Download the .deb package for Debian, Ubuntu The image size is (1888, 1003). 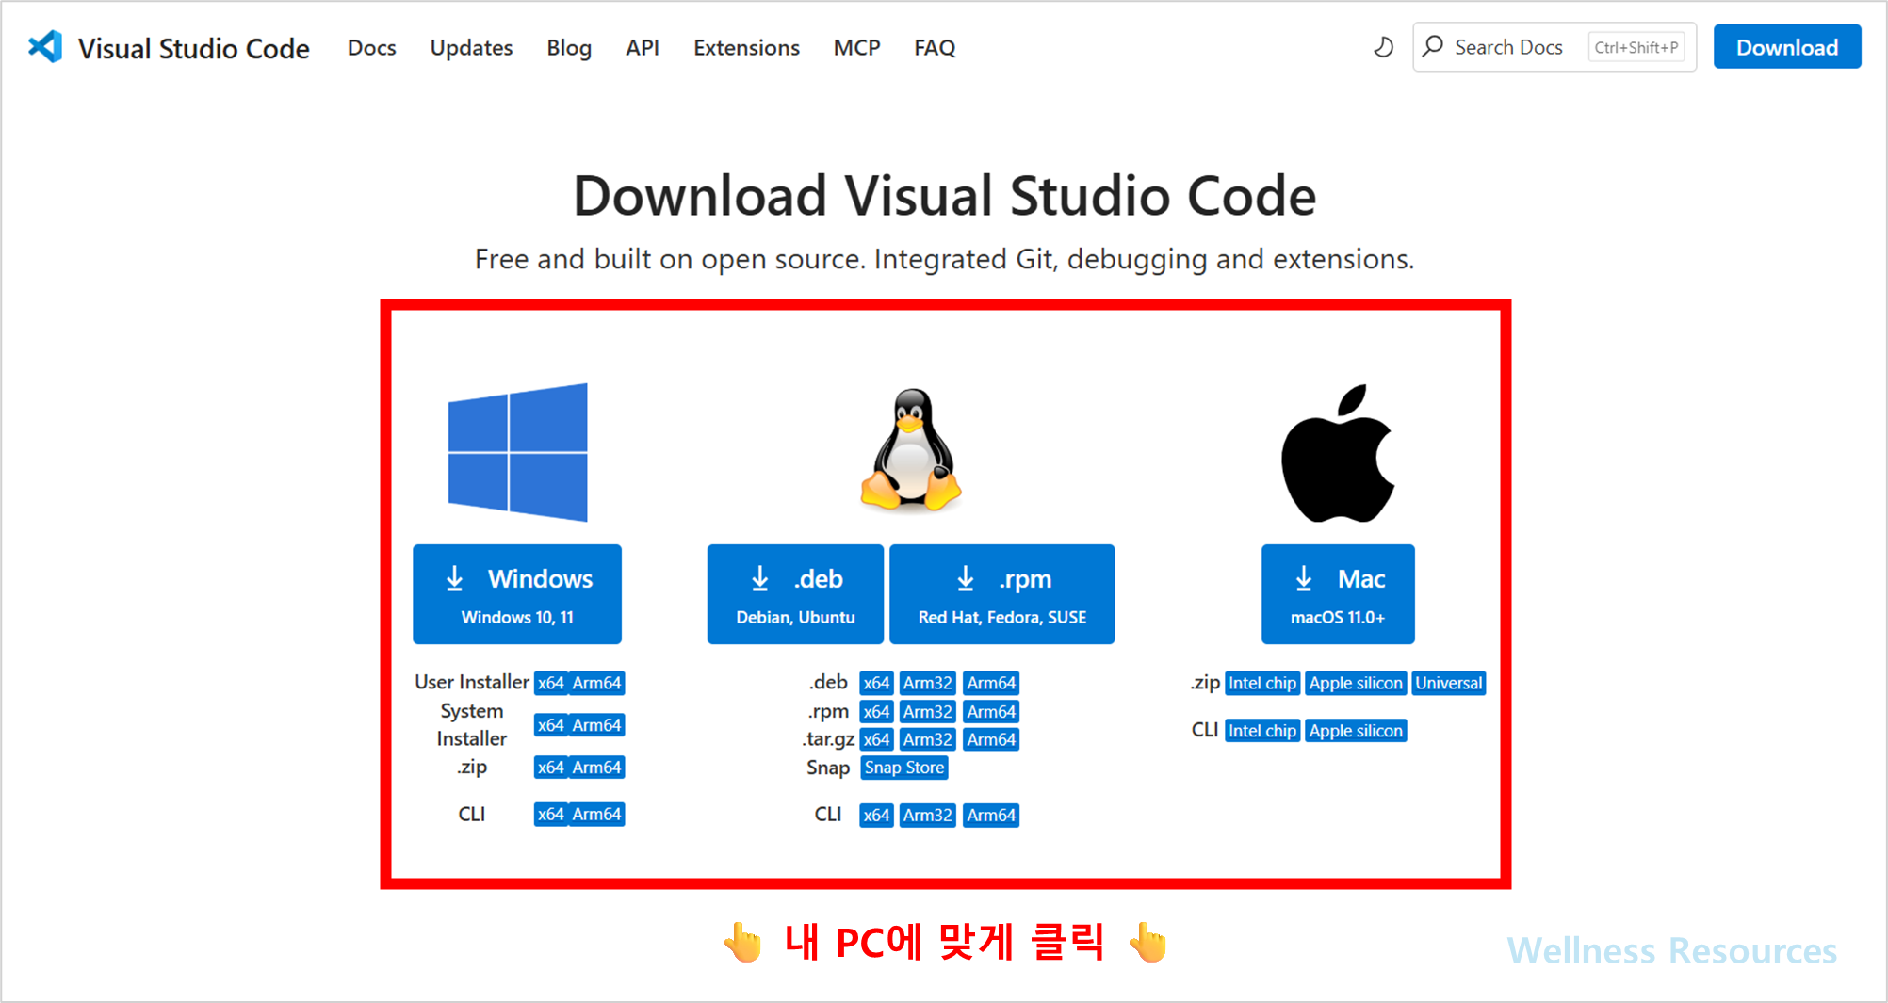click(795, 594)
